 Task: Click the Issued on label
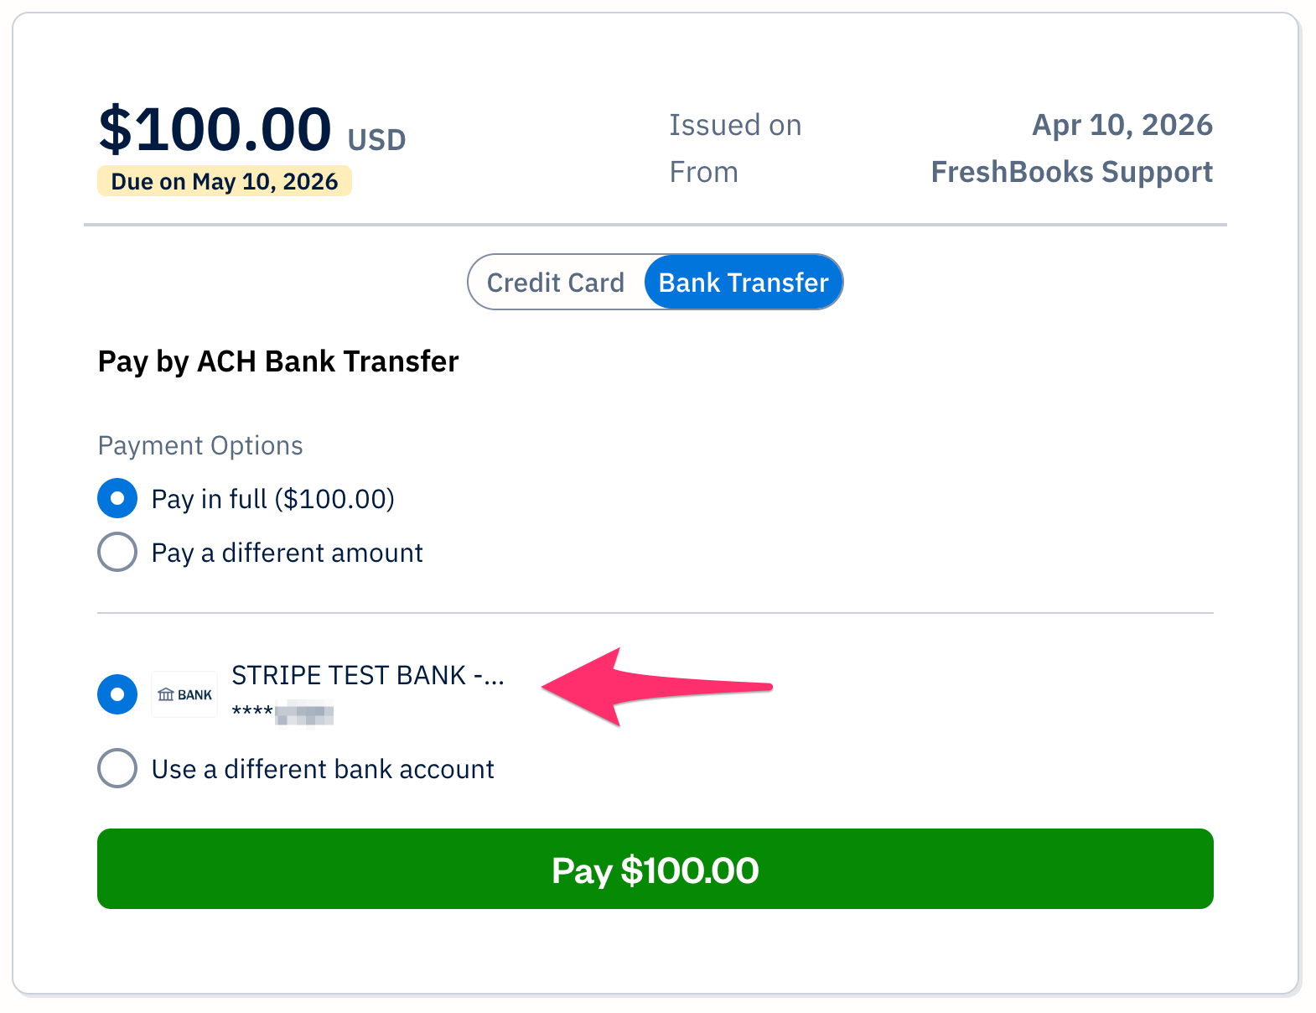pyautogui.click(x=734, y=124)
